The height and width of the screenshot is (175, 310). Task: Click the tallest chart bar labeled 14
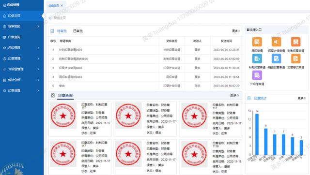[x=257, y=134]
